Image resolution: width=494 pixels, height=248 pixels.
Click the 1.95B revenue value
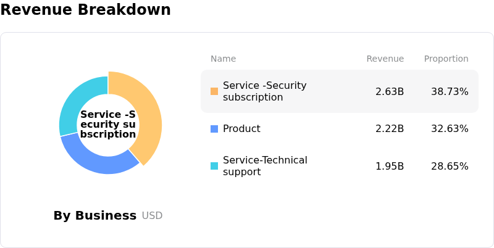tap(390, 167)
